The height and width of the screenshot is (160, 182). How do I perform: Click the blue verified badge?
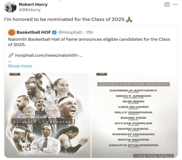[54, 32]
